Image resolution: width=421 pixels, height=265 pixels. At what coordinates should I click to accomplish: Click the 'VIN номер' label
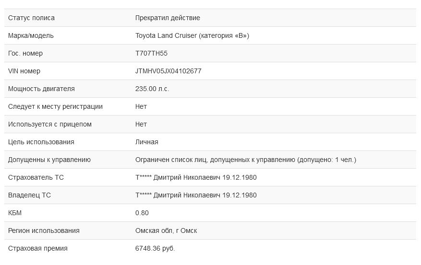click(24, 71)
